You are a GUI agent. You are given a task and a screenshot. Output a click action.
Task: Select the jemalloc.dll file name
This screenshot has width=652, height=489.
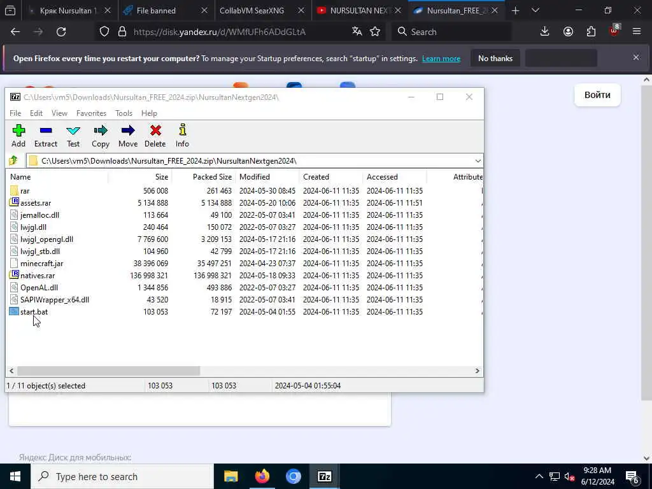pyautogui.click(x=40, y=215)
